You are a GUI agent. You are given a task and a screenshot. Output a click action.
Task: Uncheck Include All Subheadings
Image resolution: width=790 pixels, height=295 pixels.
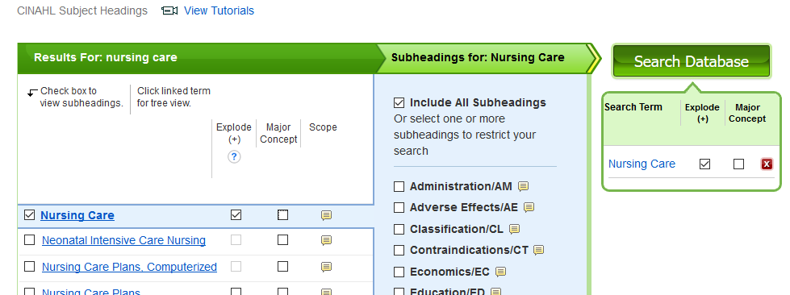tap(399, 102)
